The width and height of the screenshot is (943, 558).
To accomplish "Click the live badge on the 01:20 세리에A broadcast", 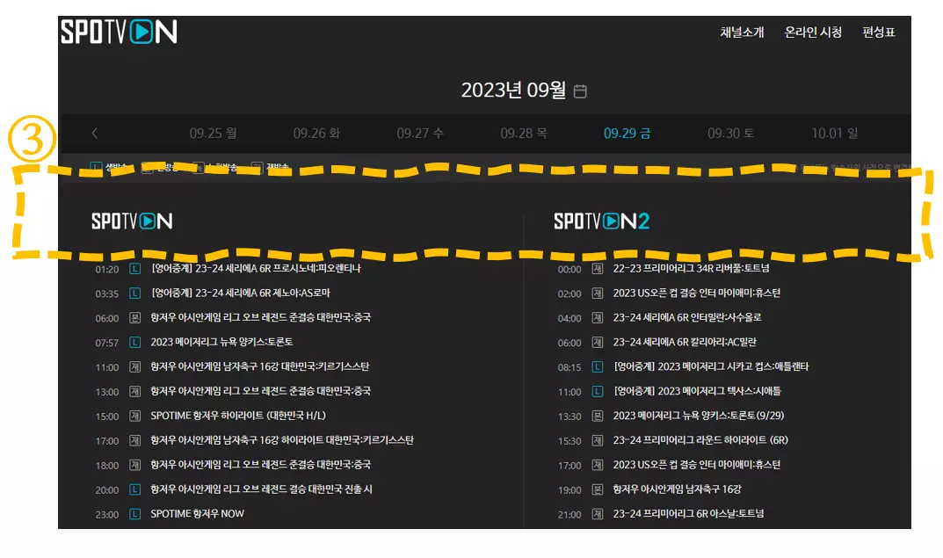I will click(137, 268).
